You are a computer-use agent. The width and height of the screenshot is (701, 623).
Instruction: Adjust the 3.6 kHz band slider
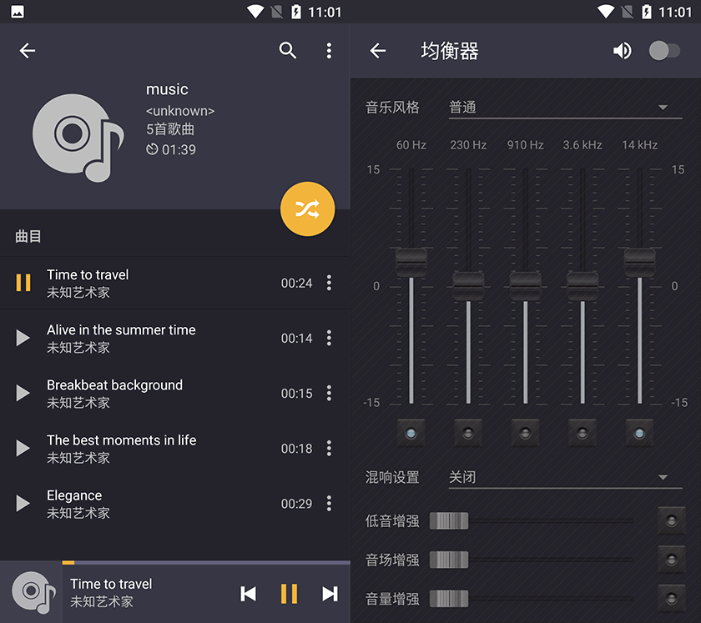coord(582,286)
